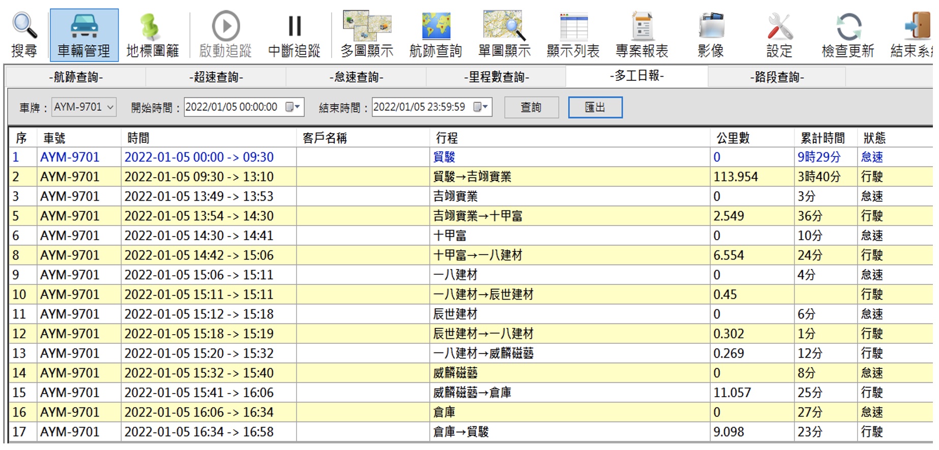
Task: Switch to 單圖顯示 single map view
Action: (x=504, y=26)
